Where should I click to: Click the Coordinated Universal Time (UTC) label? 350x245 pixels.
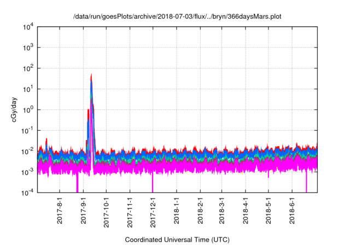pyautogui.click(x=177, y=240)
